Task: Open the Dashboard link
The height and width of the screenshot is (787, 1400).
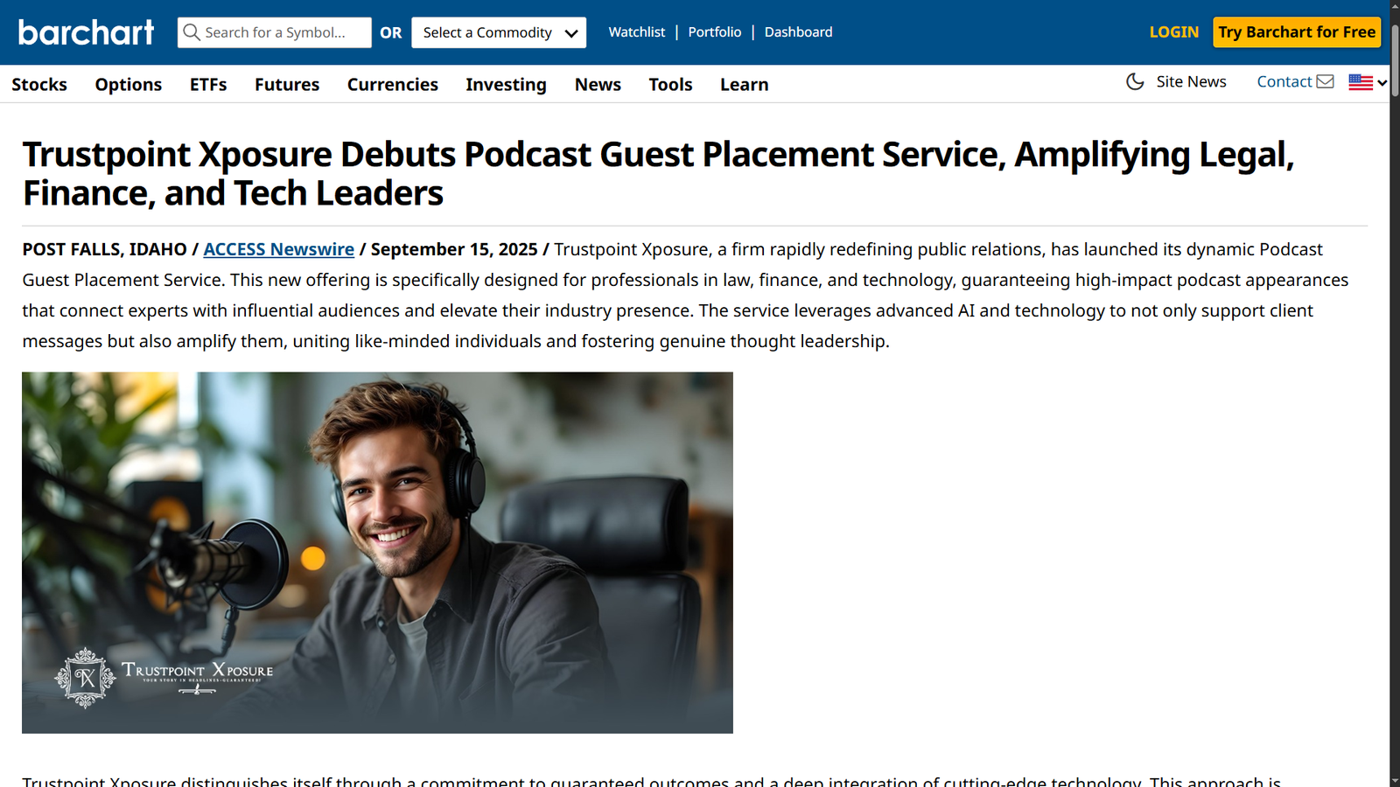Action: pos(798,32)
